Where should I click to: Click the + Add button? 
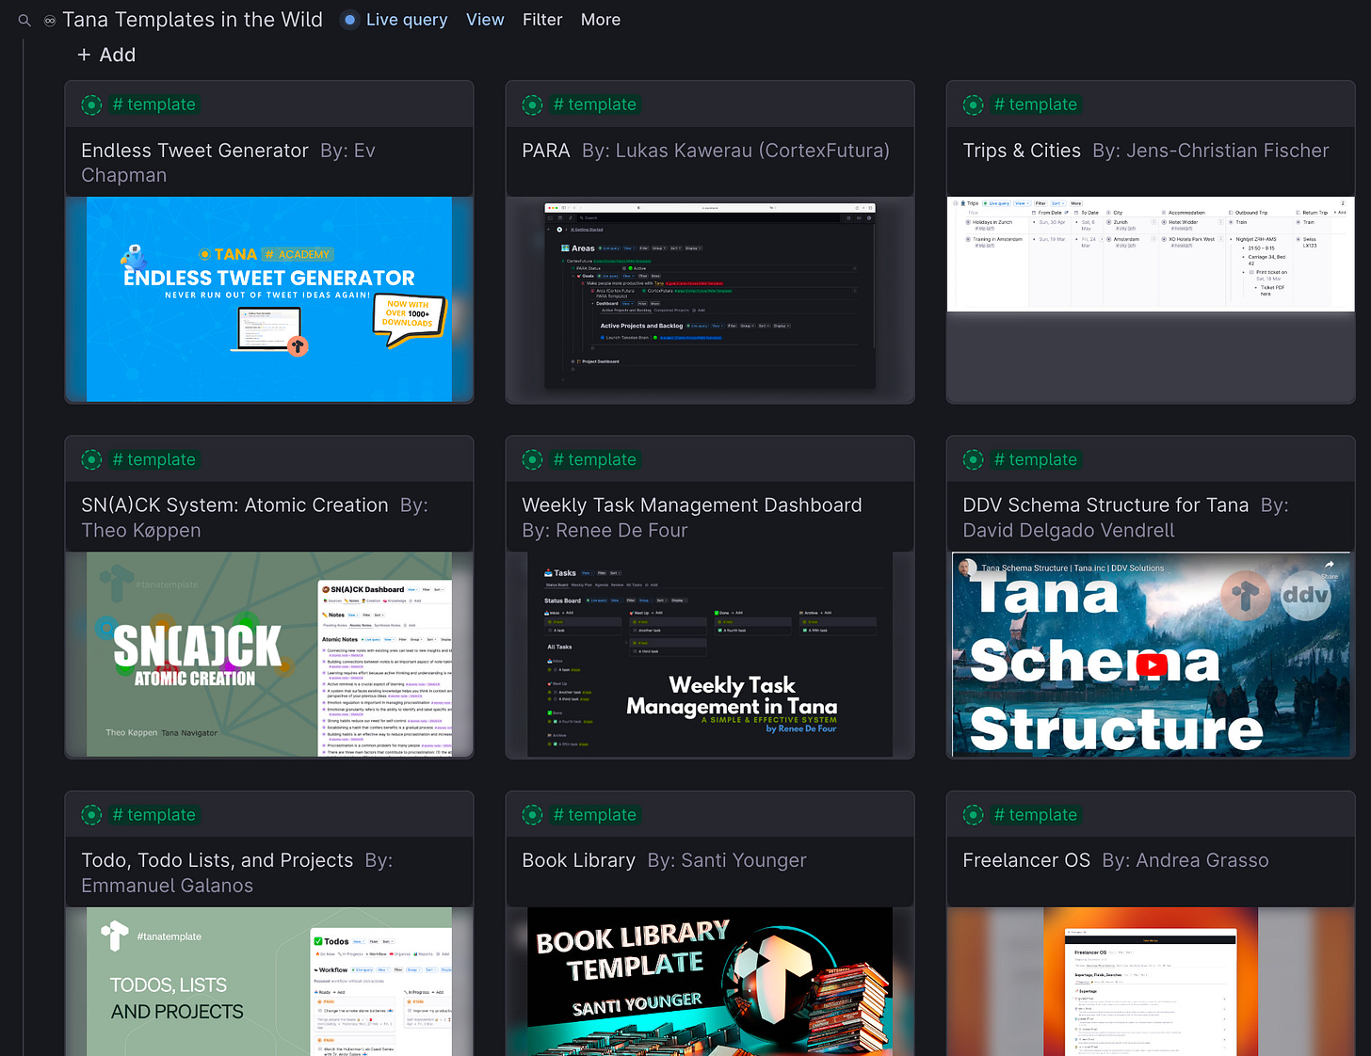pos(106,55)
